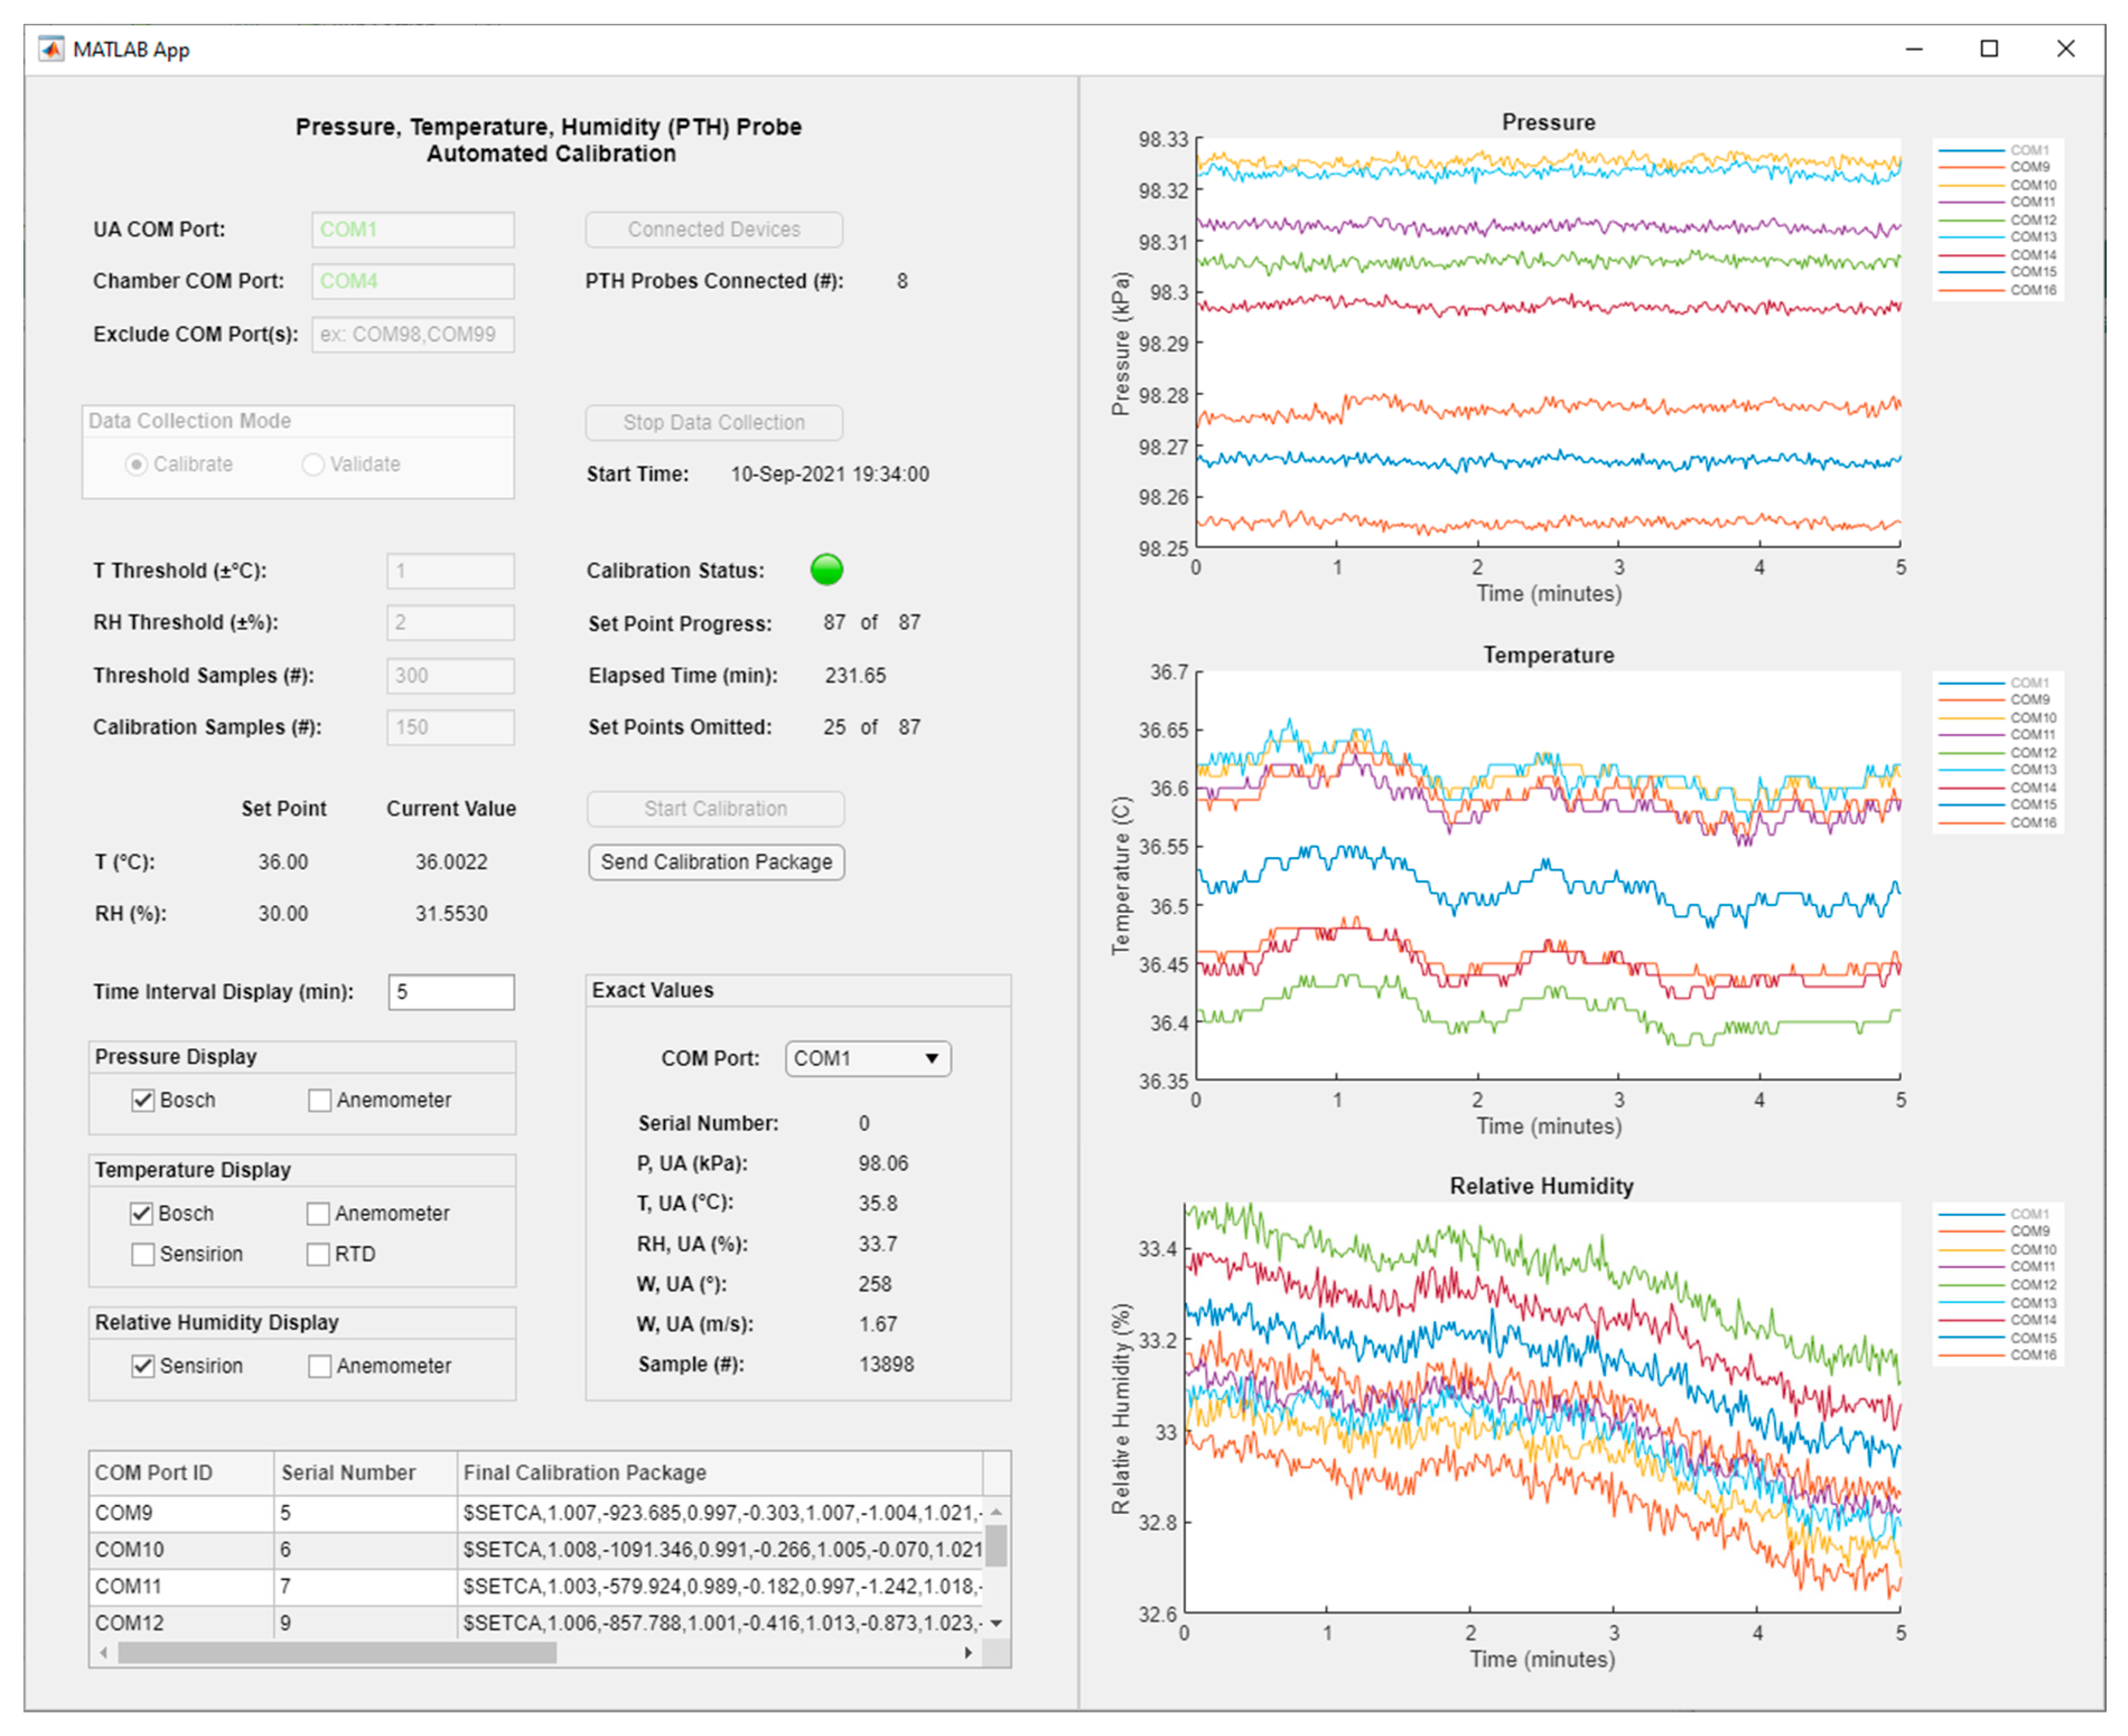Click the MATLAB logo icon in title bar

(x=51, y=49)
